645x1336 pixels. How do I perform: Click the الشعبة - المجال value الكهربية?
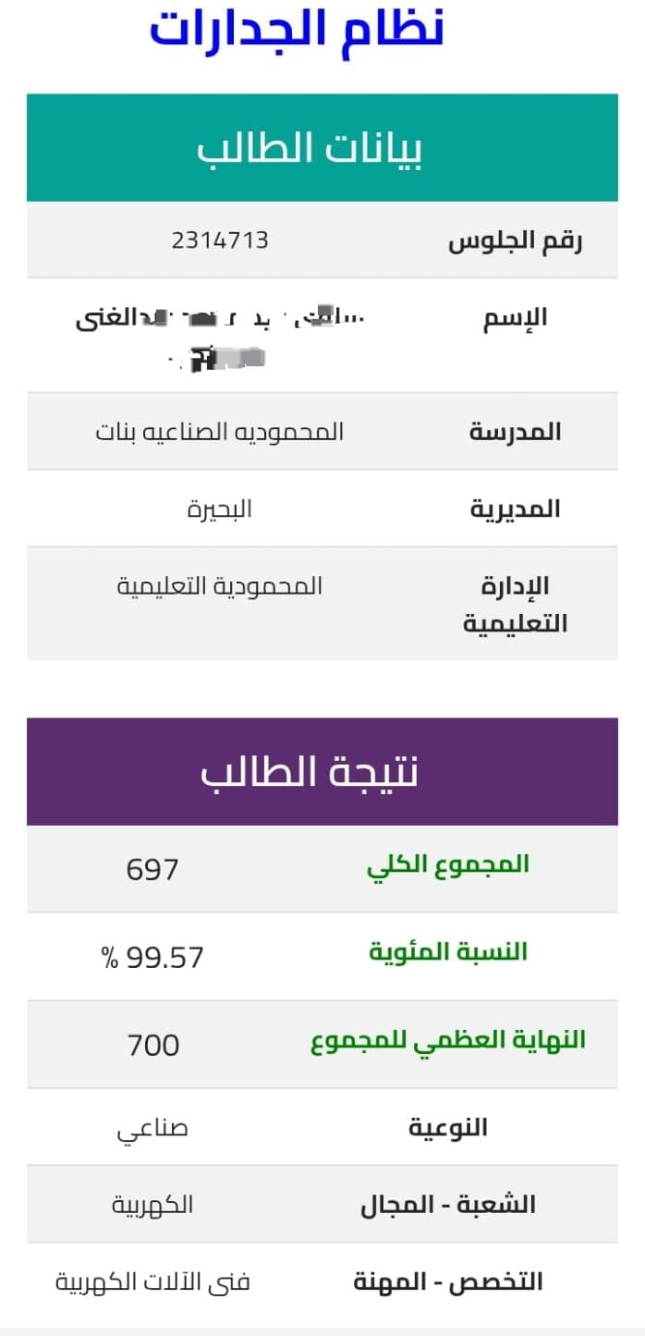coord(152,1206)
